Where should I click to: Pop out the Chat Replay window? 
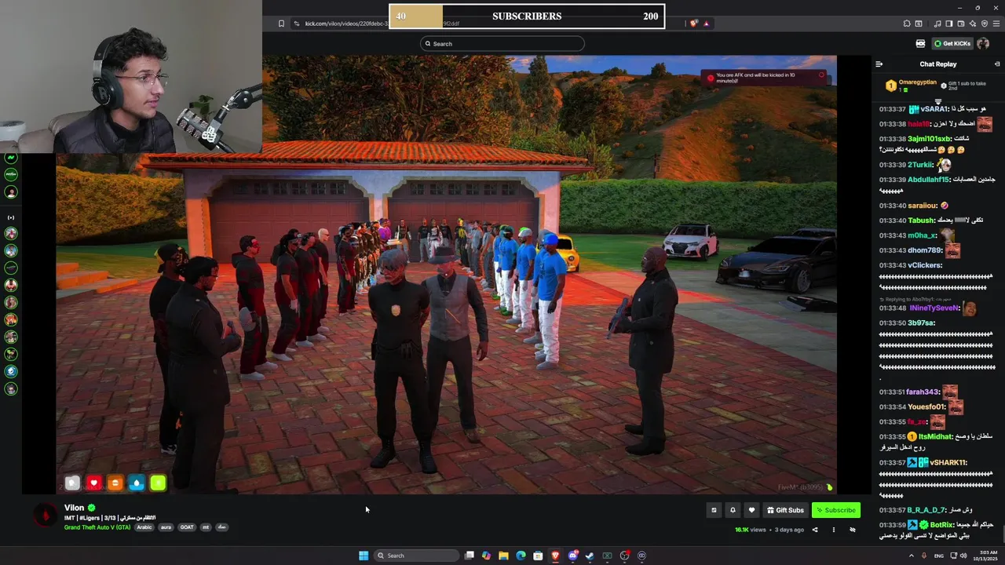coord(997,64)
